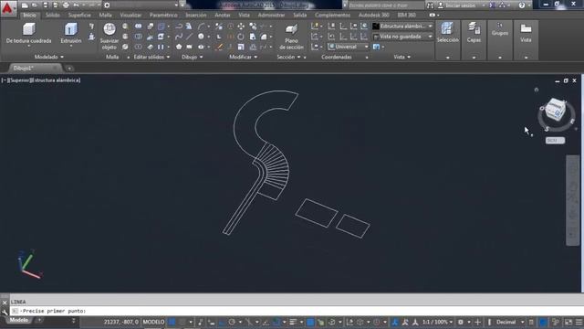Image resolution: width=584 pixels, height=329 pixels.
Task: Click the command line input field
Action: pos(296,311)
